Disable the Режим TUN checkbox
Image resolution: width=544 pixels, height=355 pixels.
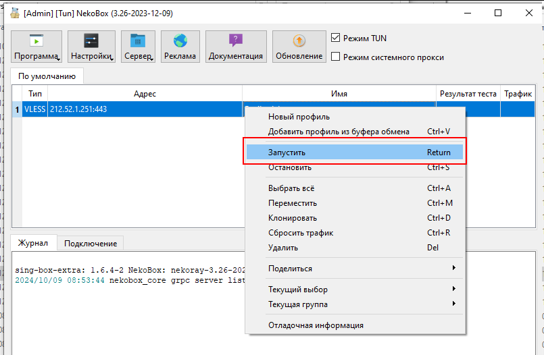point(336,38)
